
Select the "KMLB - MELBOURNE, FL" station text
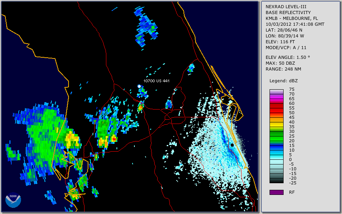[292, 18]
